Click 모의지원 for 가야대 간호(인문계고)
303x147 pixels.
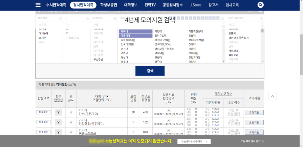pos(254,113)
